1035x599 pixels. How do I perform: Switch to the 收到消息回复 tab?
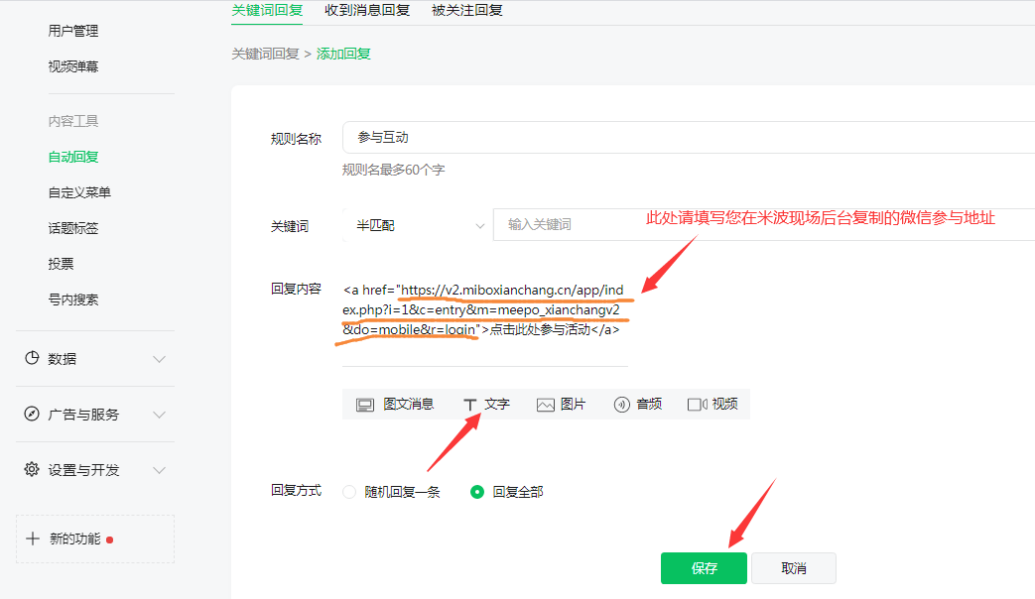[367, 11]
